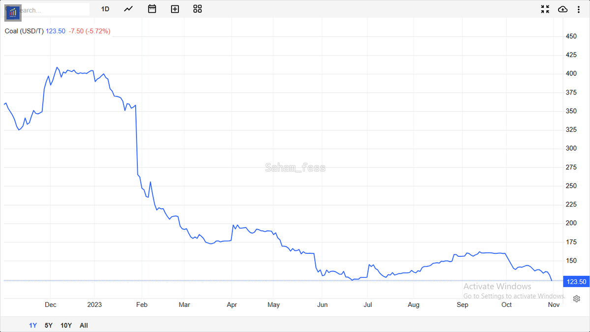Viewport: 590px width, 332px height.
Task: Open the 1D interval selector
Action: (x=105, y=9)
